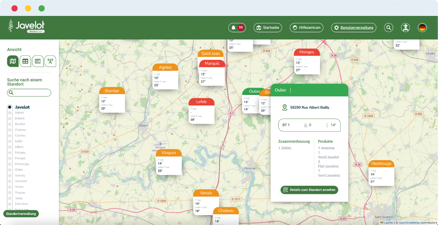Switch to card list view icon under Ansicht
This screenshot has width=438, height=225.
(x=38, y=61)
